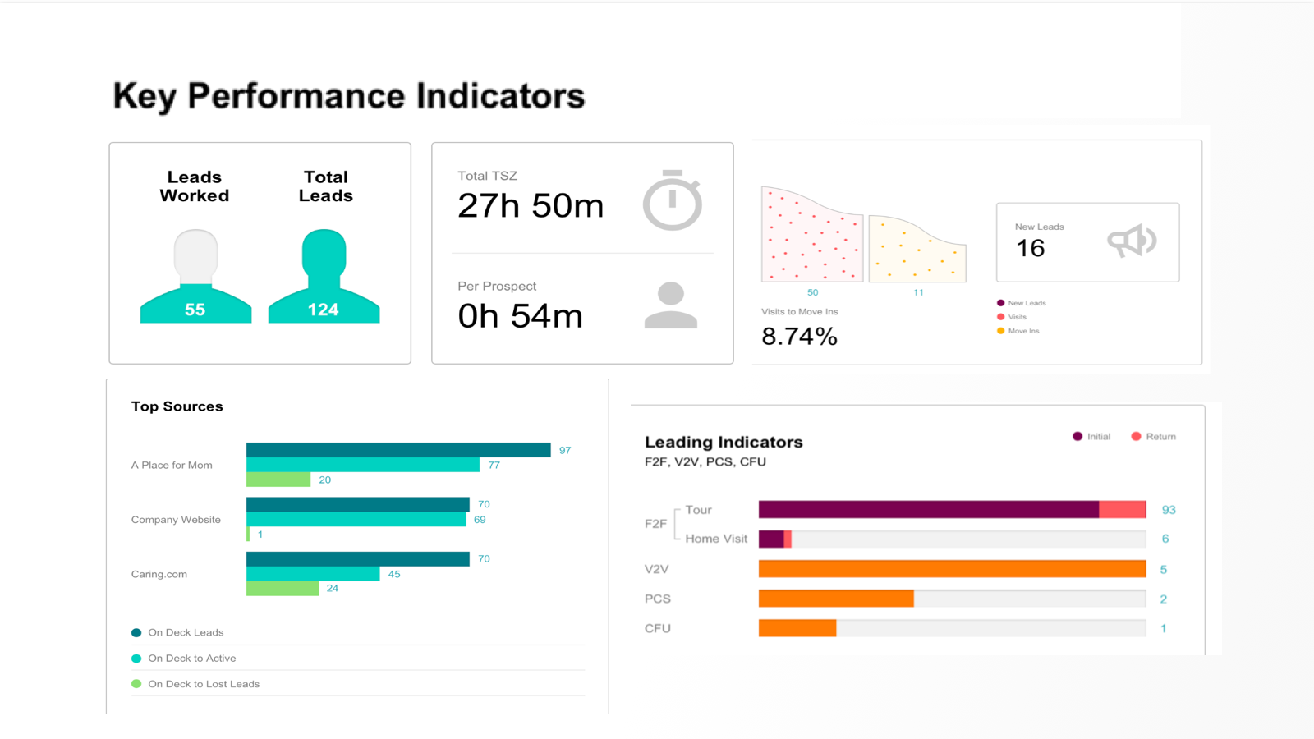Click the stopwatch icon beside Total TSZ
Viewport: 1314px width, 739px height.
pyautogui.click(x=672, y=200)
